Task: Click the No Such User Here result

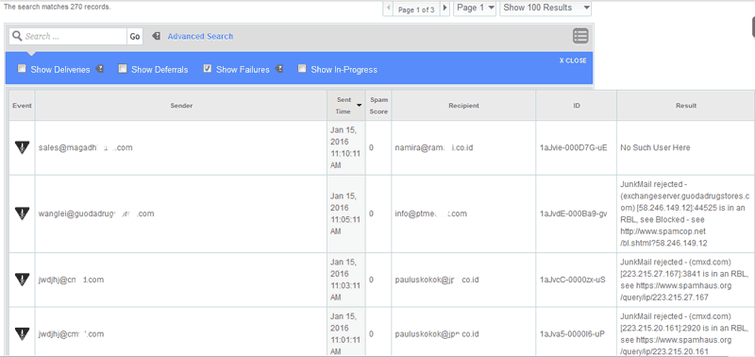Action: pos(655,148)
